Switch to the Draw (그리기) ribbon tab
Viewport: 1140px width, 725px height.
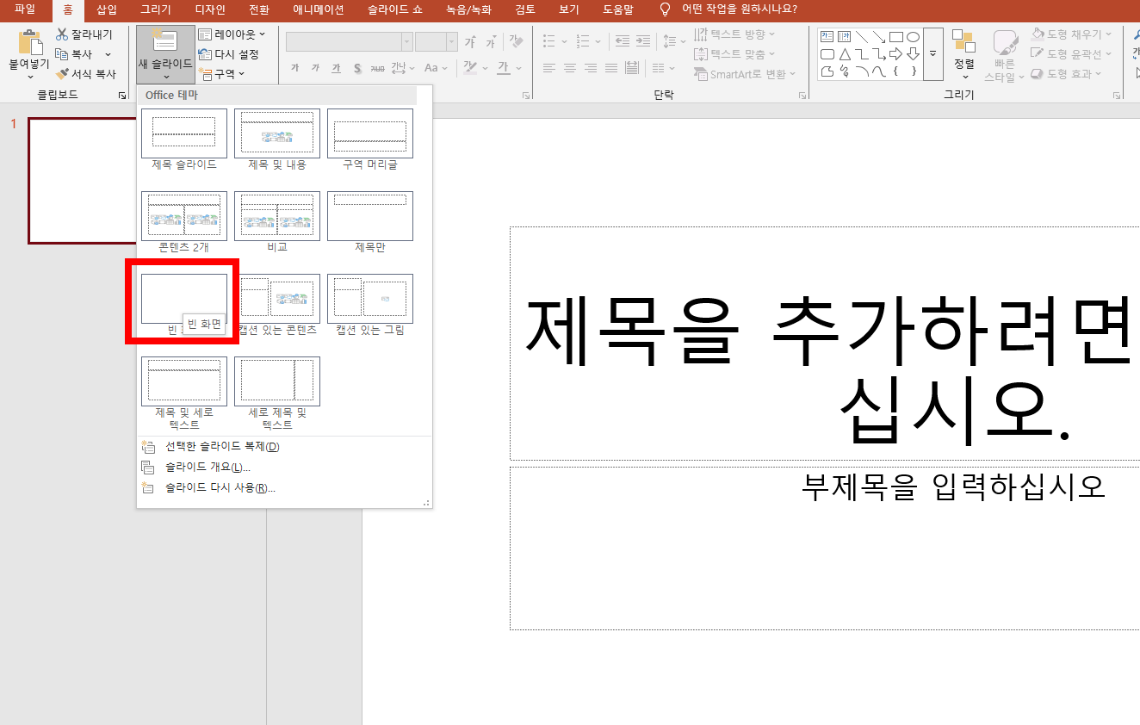tap(156, 9)
